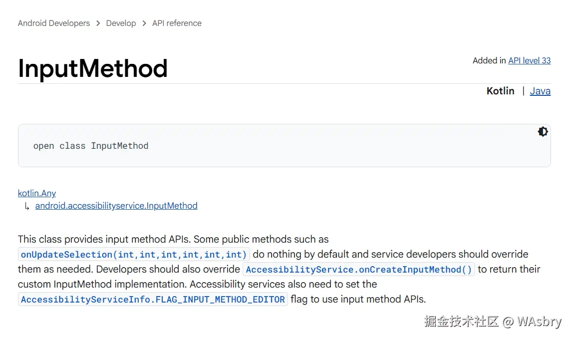
Task: Click the chevron after Android Developers breadcrumb
Action: pos(98,23)
